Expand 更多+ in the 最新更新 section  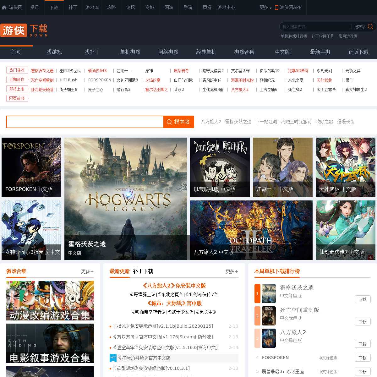[232, 271]
